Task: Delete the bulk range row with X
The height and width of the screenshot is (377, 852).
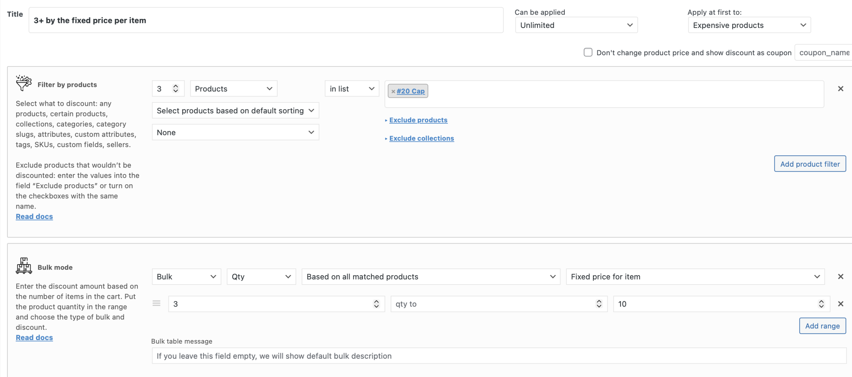Action: pos(840,304)
